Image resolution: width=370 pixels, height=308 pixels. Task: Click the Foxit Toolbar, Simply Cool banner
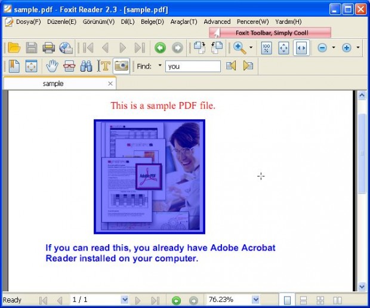pyautogui.click(x=270, y=33)
